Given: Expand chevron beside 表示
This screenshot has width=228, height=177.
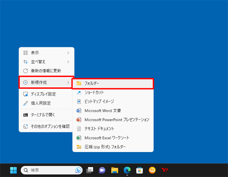Looking at the screenshot, I should click(x=68, y=53).
